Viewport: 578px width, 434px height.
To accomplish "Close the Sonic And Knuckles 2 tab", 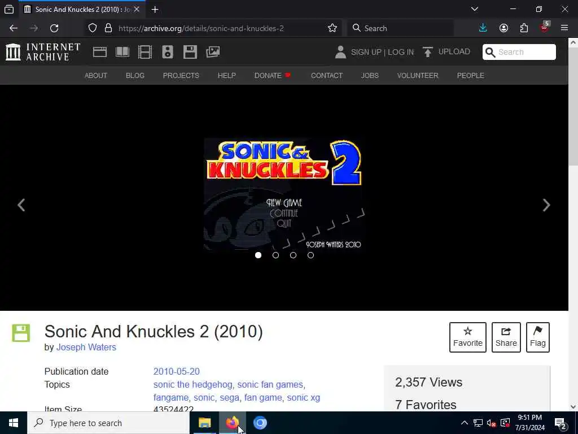I will point(137,9).
